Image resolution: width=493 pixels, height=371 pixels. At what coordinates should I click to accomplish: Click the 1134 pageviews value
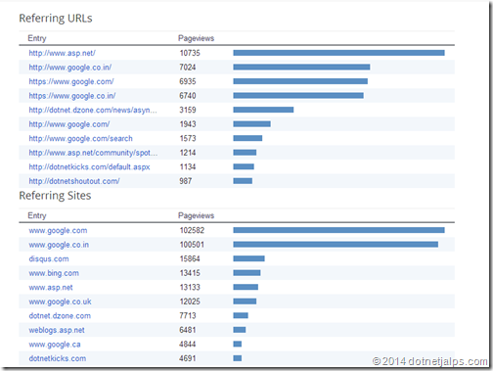click(188, 167)
